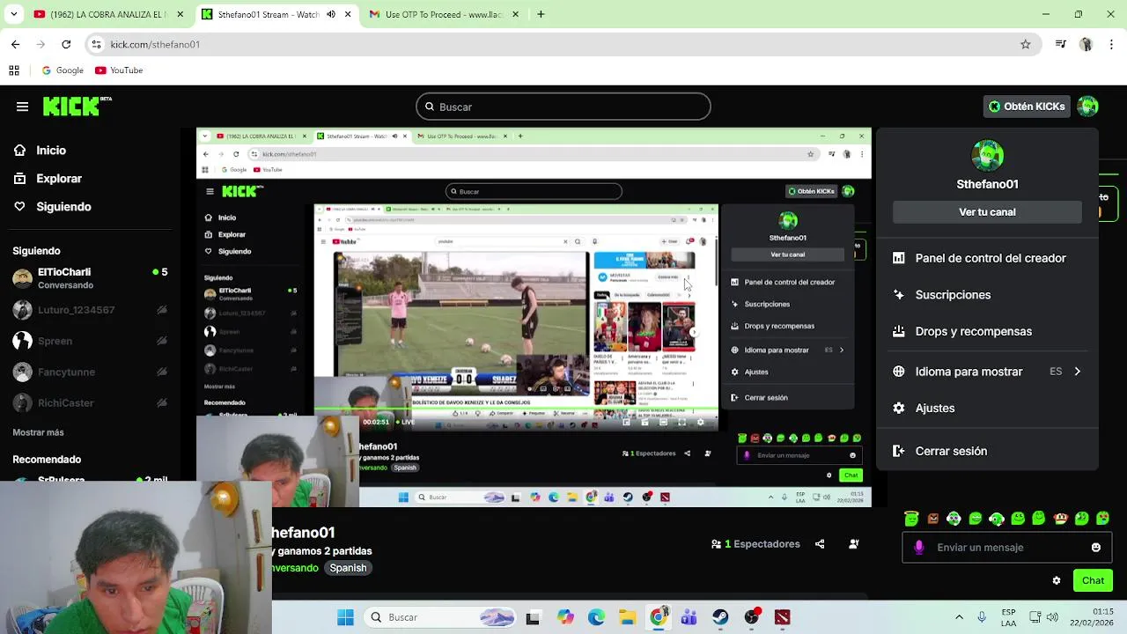
Task: Click the Siguiendo heart icon
Action: 19,207
